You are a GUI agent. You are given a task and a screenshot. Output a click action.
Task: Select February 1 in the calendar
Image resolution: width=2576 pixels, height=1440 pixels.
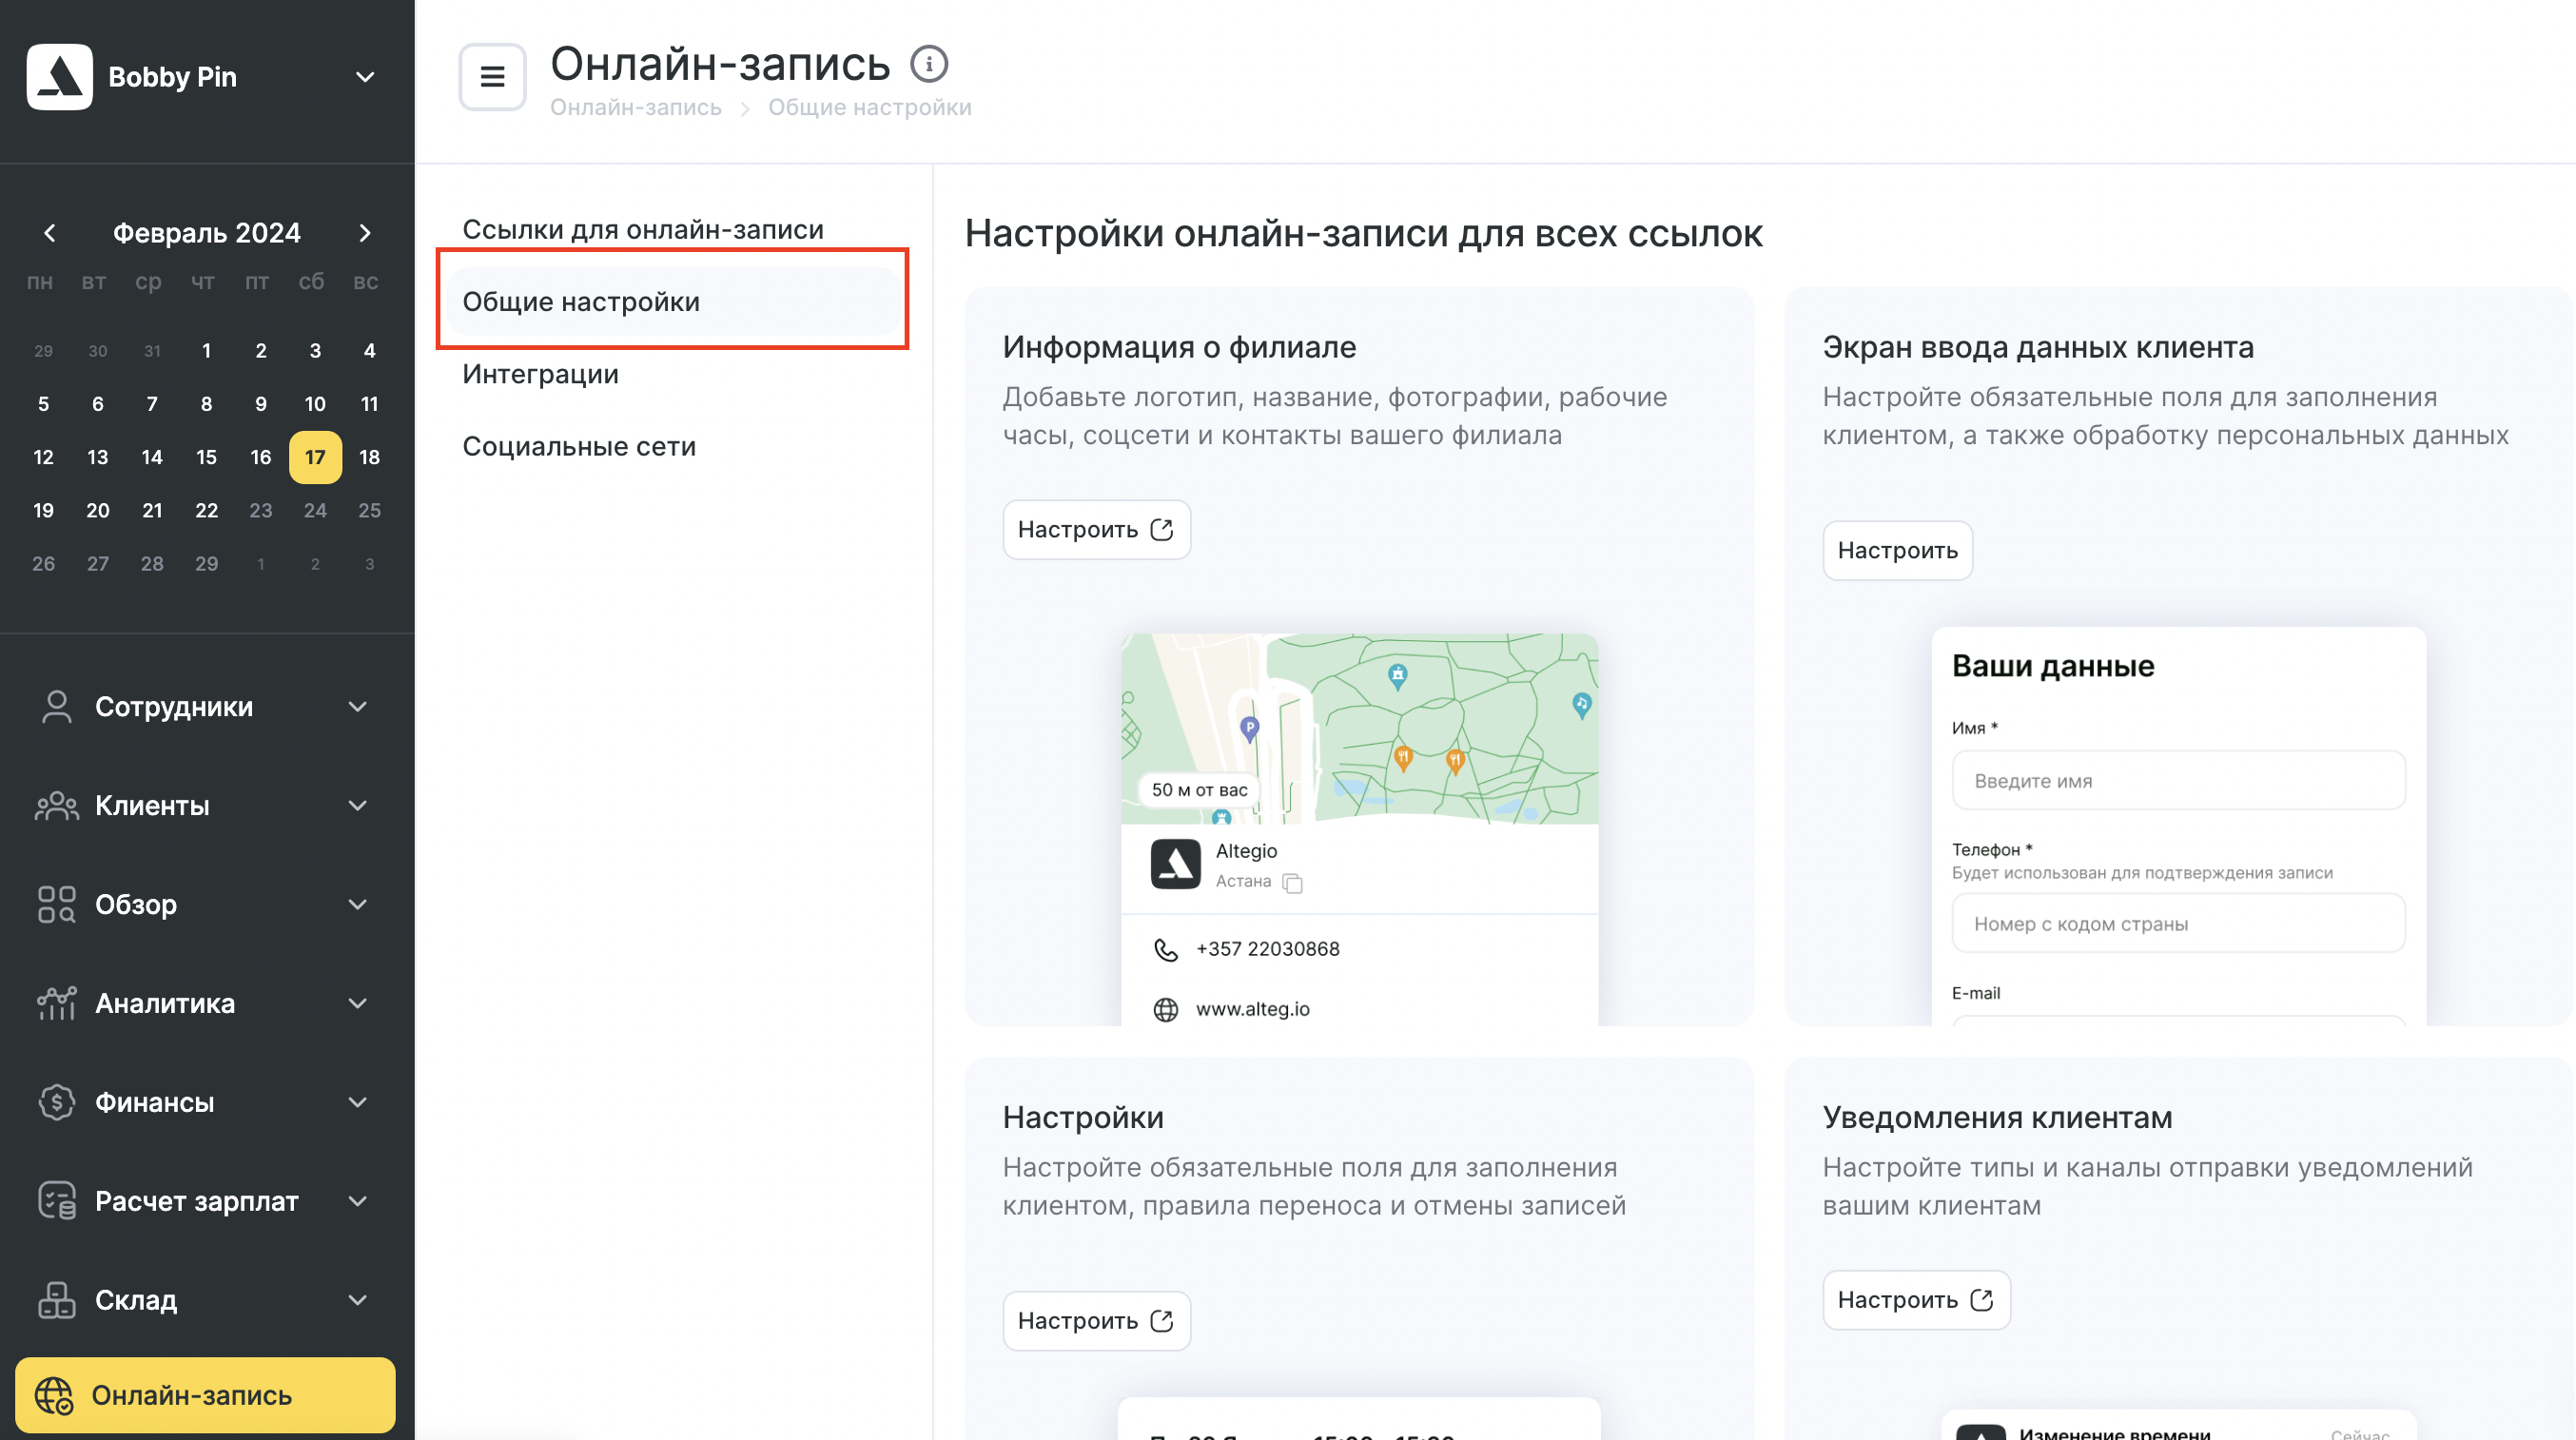coord(206,350)
